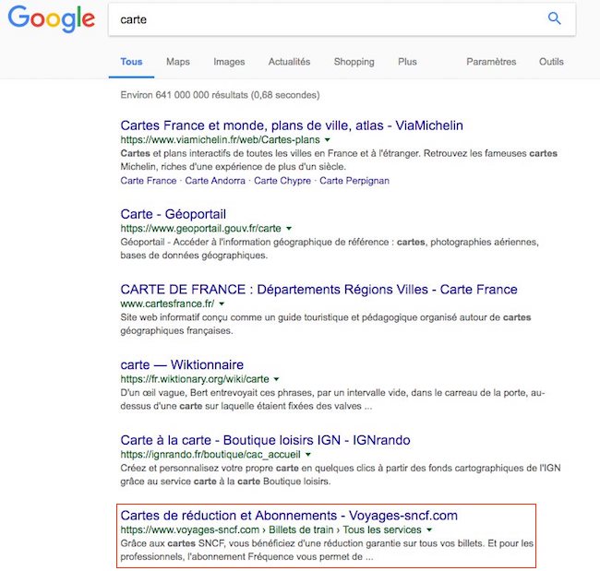600x571 pixels.
Task: Open the Outils search tools
Action: coord(551,62)
